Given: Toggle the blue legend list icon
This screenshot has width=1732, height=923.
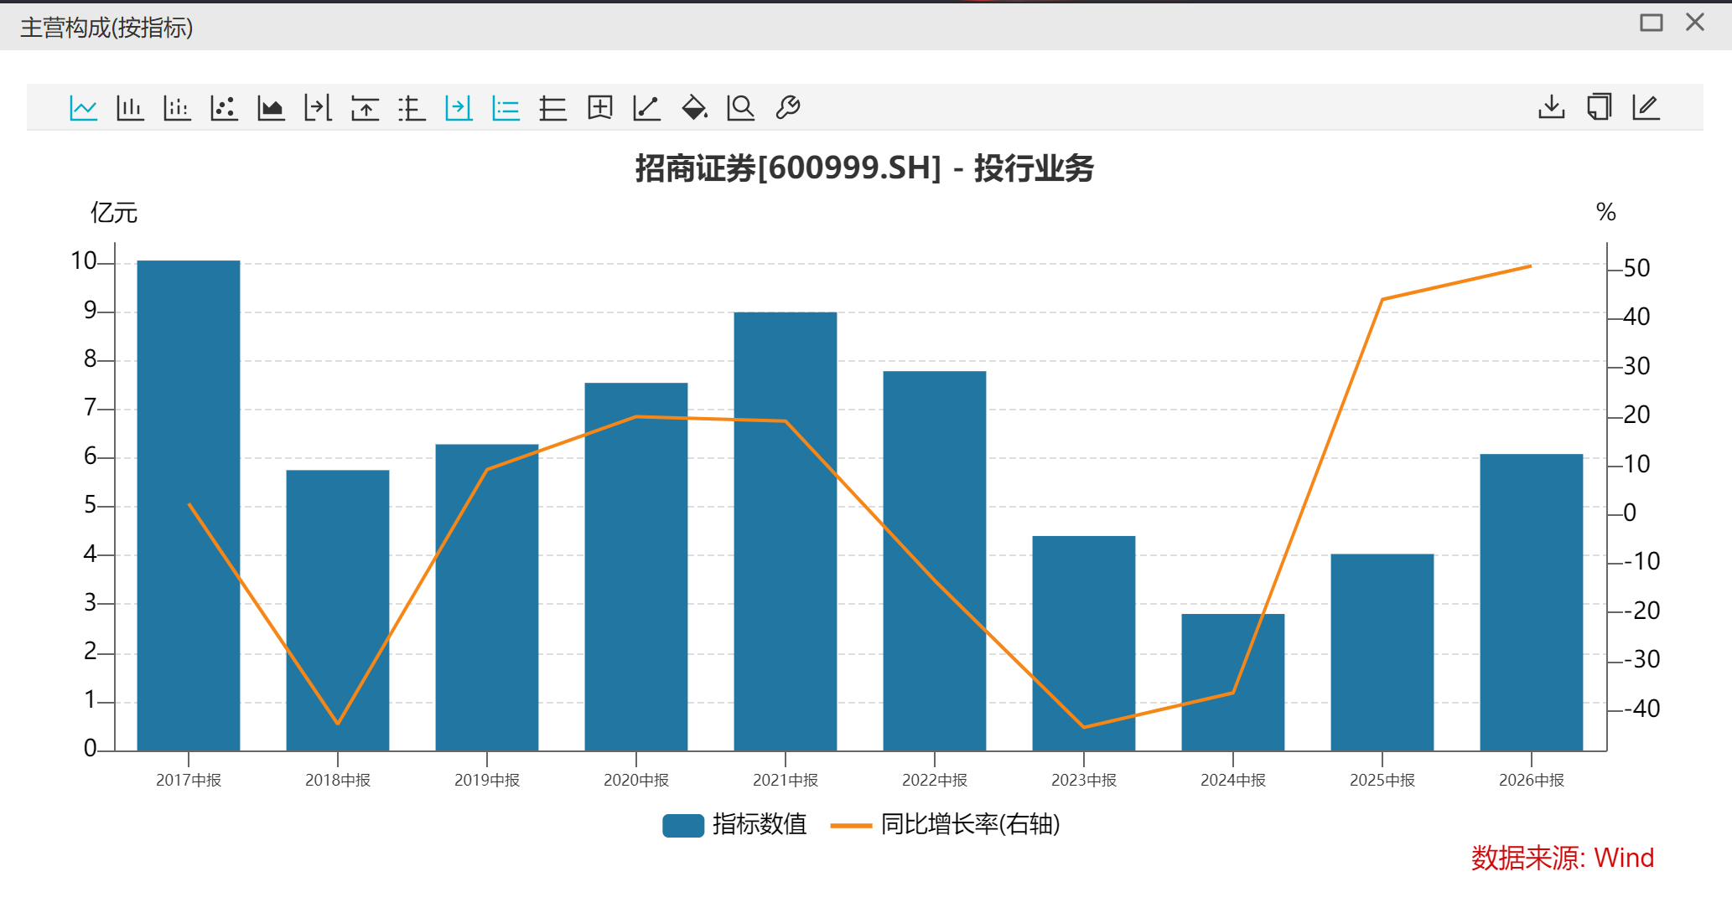Looking at the screenshot, I should pos(506,108).
